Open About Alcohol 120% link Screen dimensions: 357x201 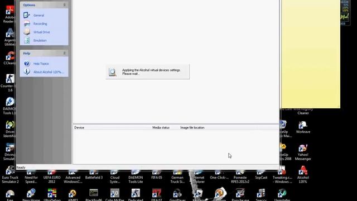pyautogui.click(x=49, y=72)
